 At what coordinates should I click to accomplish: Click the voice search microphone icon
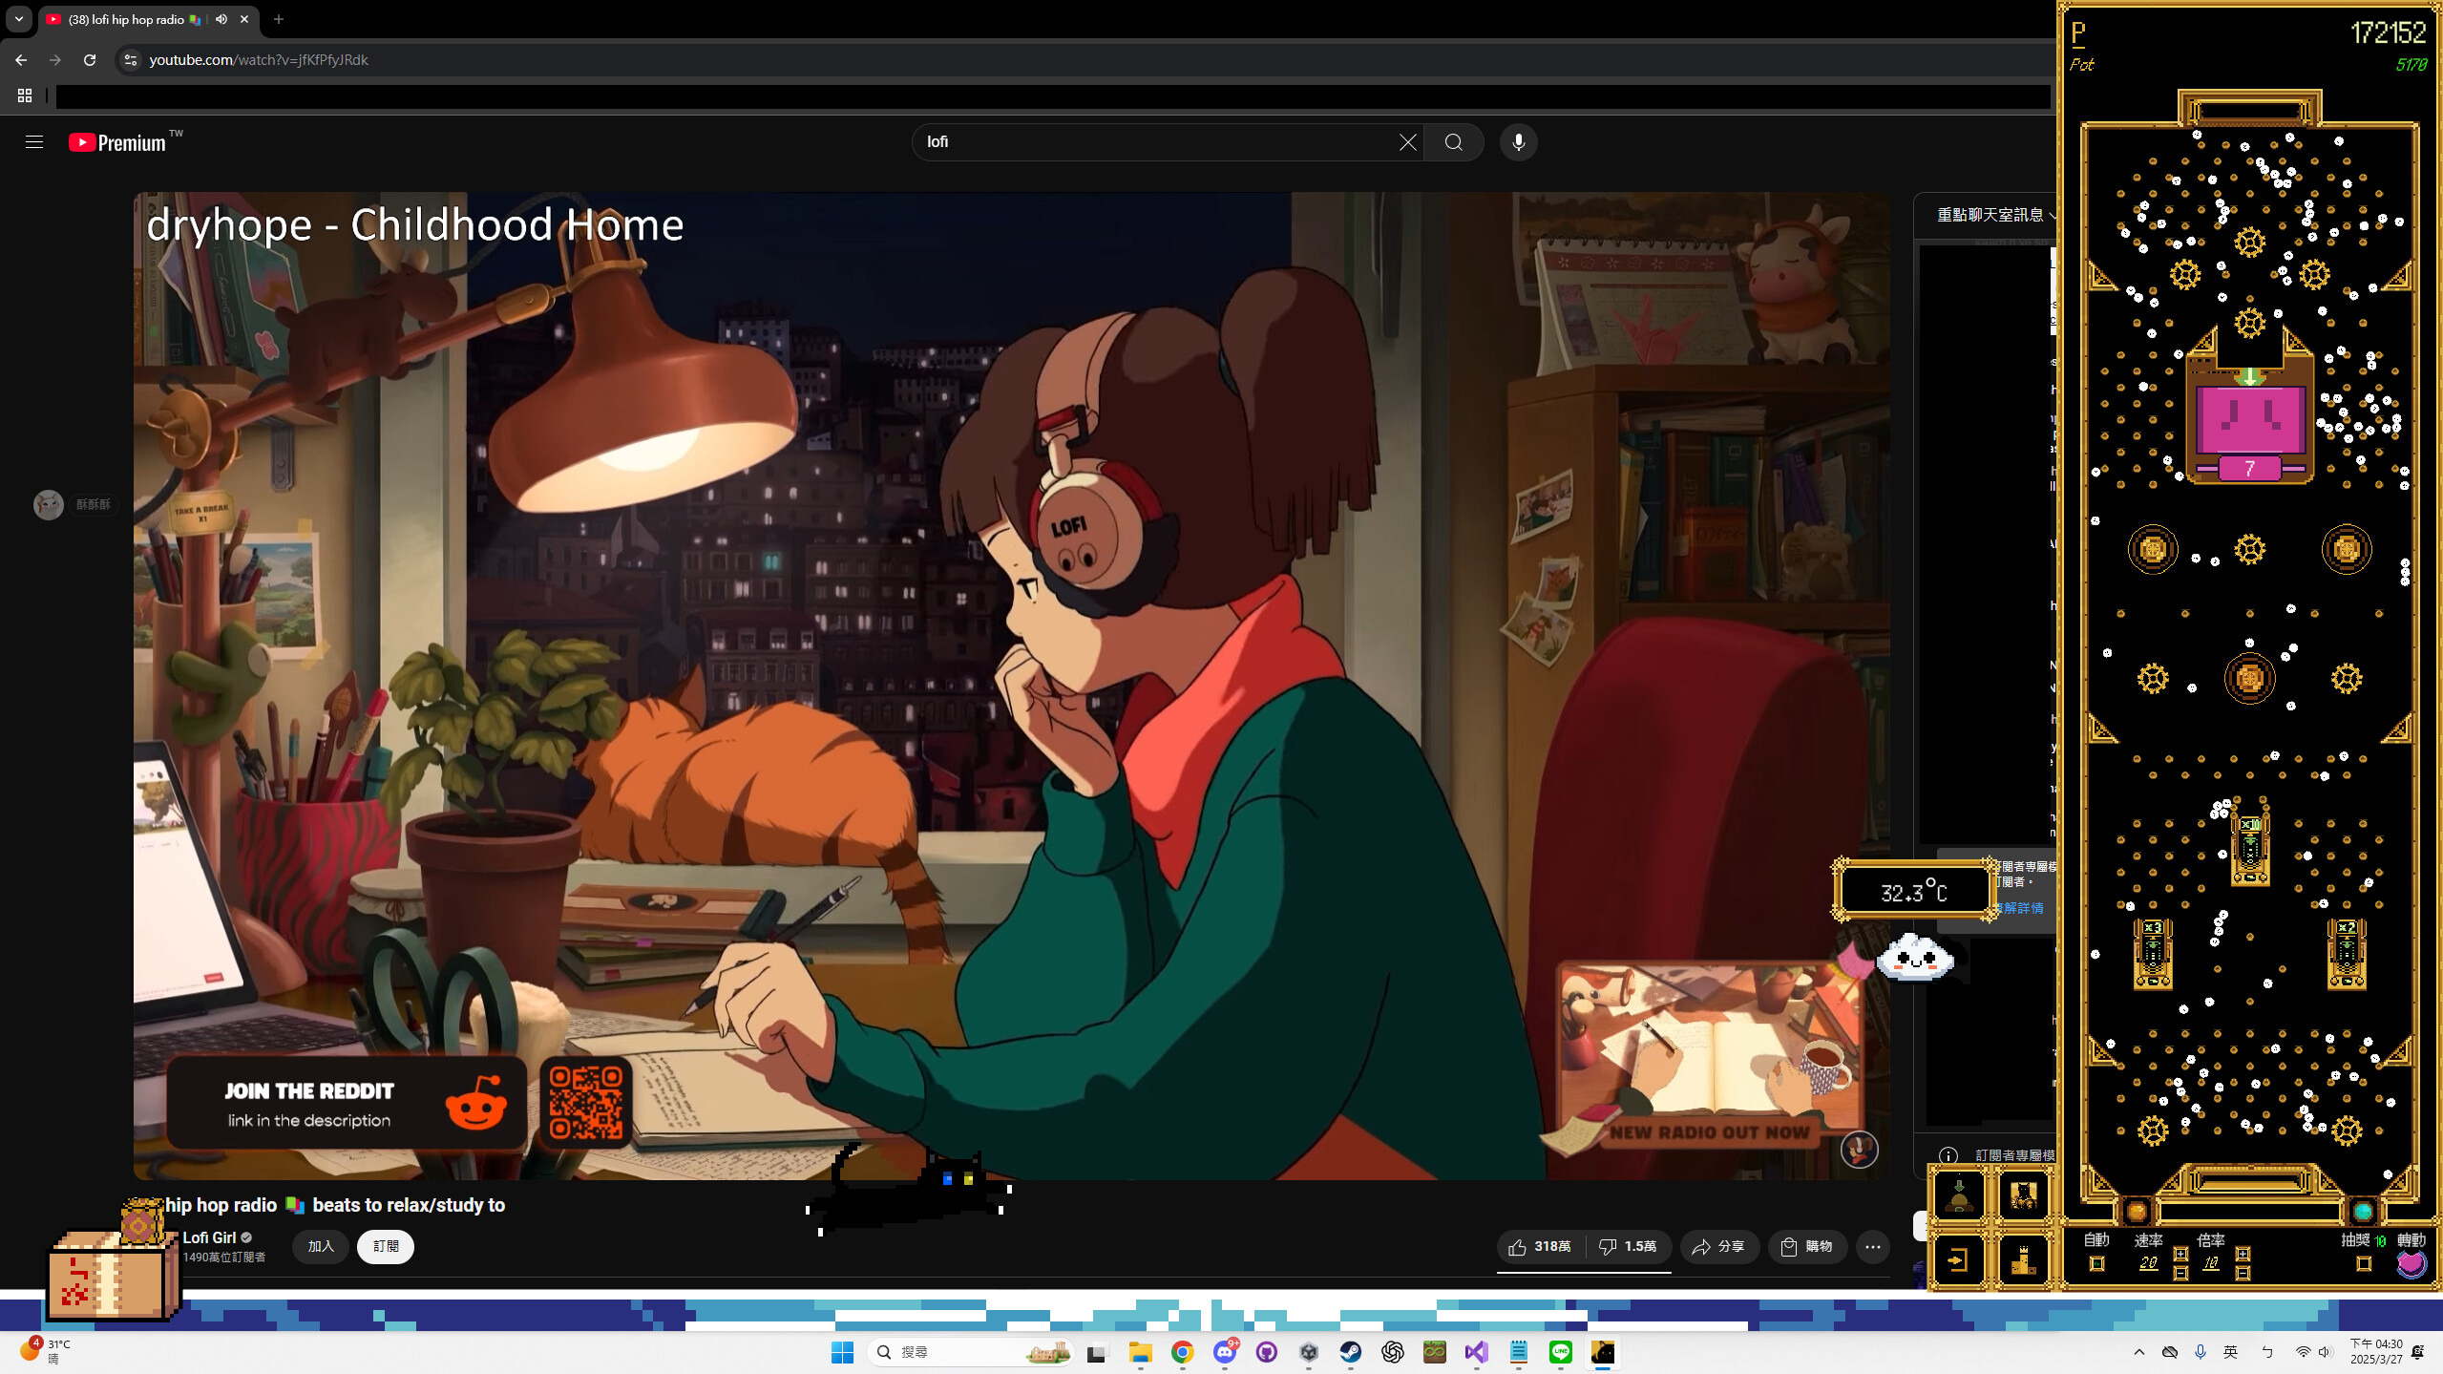click(x=1516, y=141)
